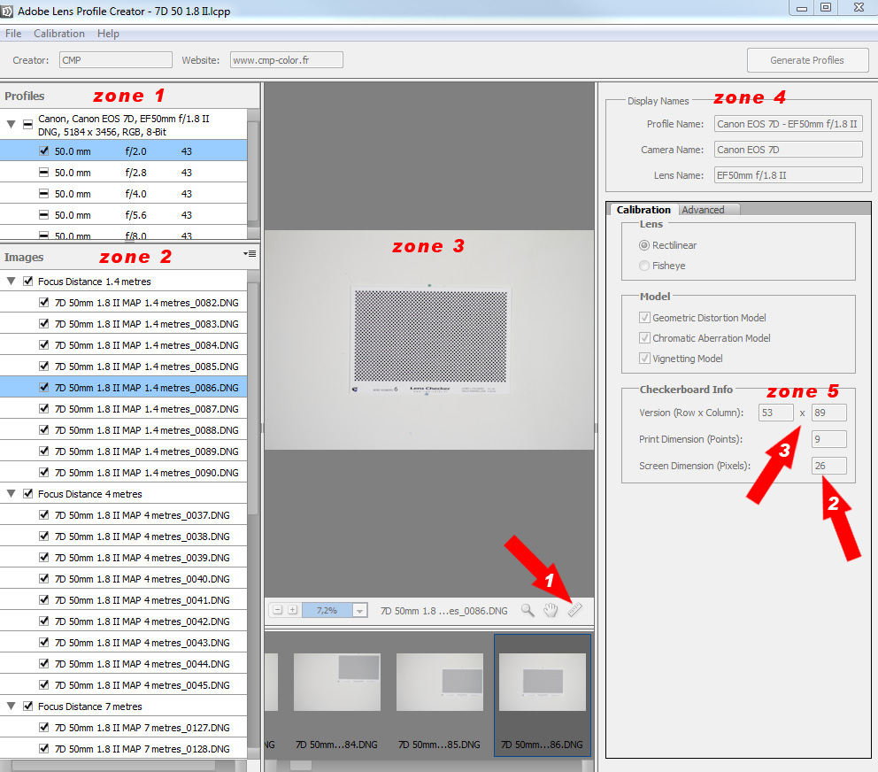Uncheck the 1.4 metres_0082.DNG image
878x772 pixels.
pos(44,303)
